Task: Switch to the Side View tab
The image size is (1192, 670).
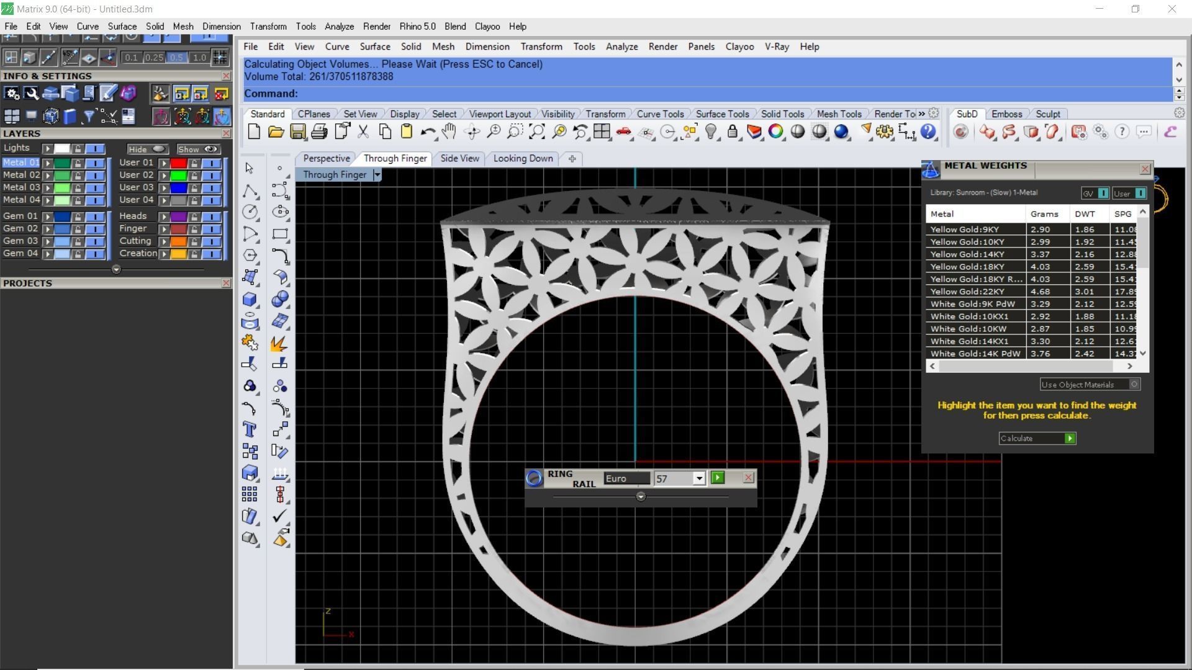Action: (459, 158)
